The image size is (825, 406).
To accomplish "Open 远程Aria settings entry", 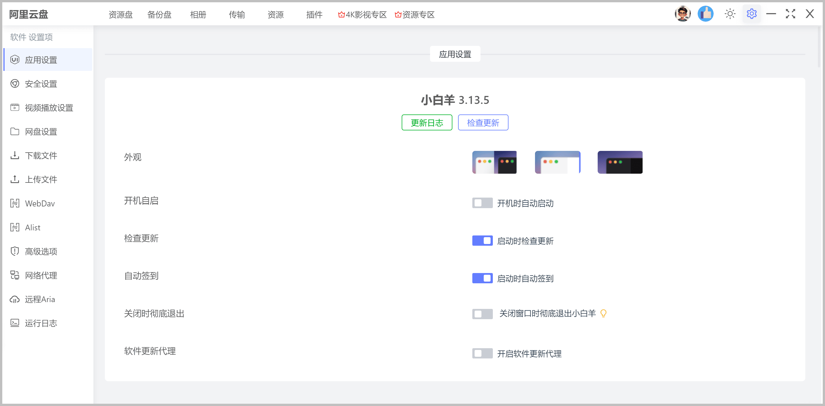I will click(x=48, y=299).
